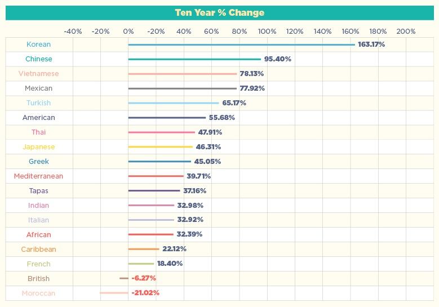
Task: Select the Chinese cuisine label
Action: pos(39,59)
